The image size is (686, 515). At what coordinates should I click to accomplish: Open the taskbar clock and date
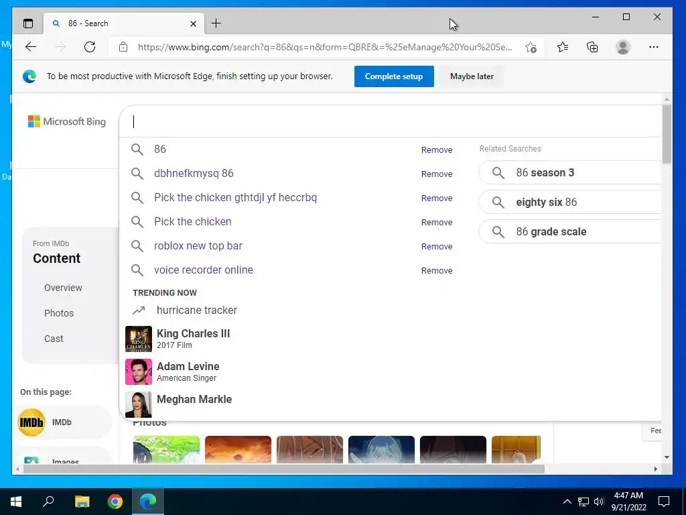[x=628, y=502]
